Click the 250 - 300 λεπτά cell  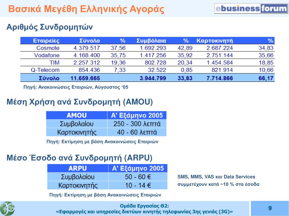(137, 124)
